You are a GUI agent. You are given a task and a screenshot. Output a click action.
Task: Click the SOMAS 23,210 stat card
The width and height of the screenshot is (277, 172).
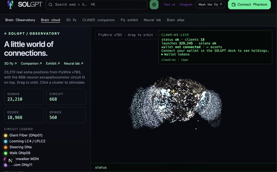pos(24,97)
